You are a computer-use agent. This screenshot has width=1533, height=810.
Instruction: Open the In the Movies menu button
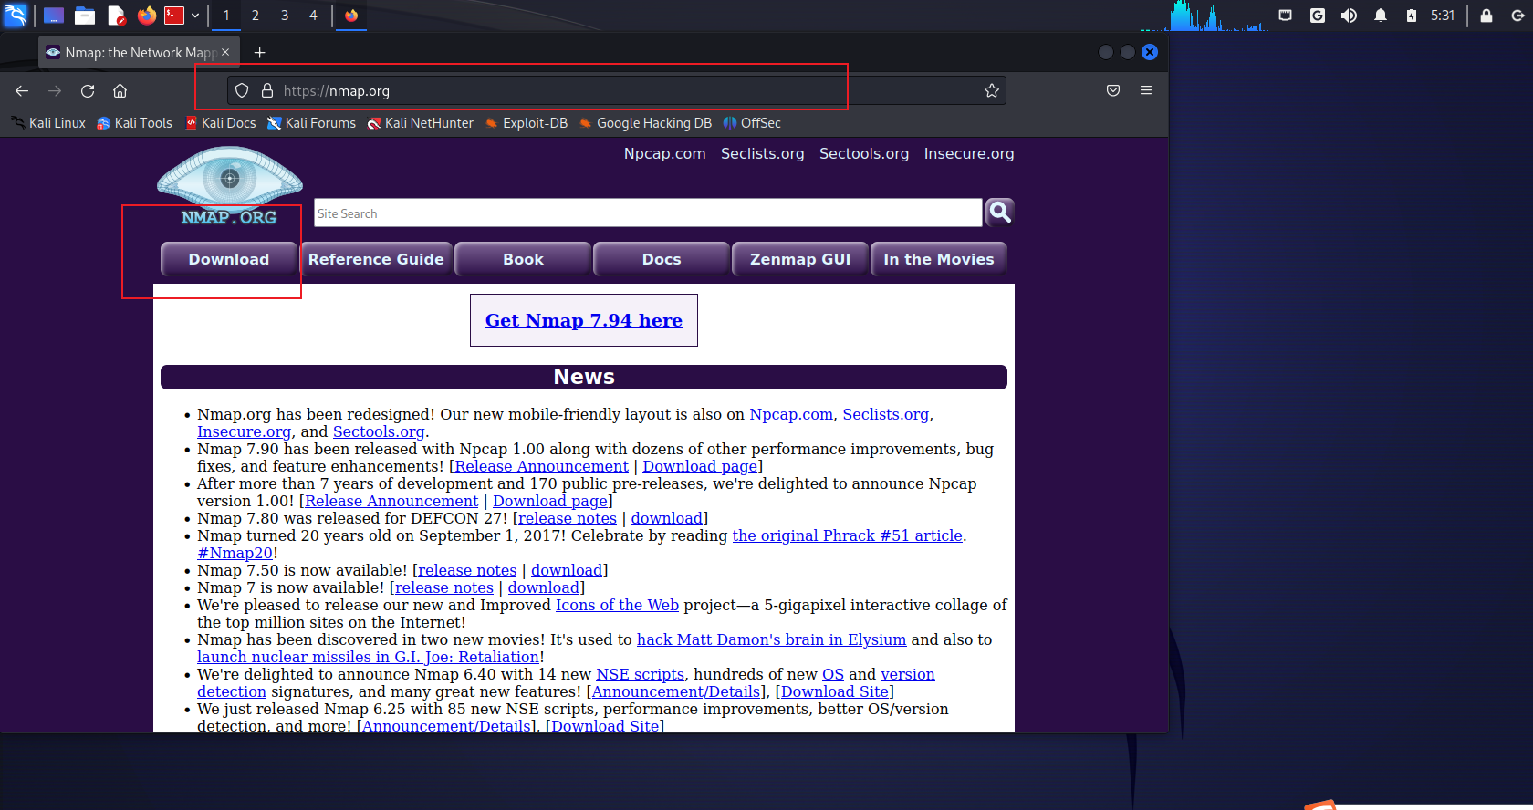(939, 259)
